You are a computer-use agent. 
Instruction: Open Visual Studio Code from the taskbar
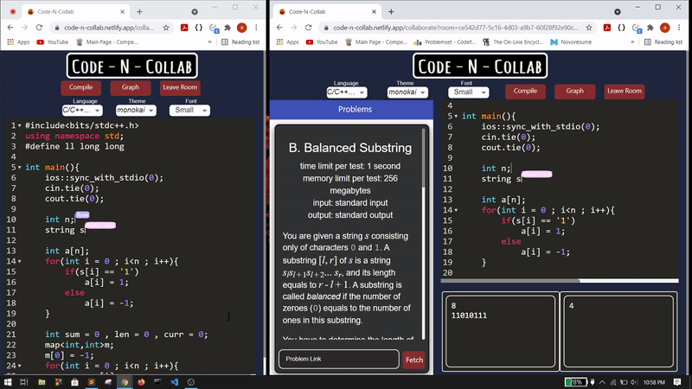(x=175, y=382)
